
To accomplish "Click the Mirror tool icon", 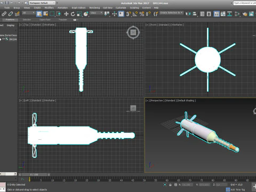I will coord(188,14).
